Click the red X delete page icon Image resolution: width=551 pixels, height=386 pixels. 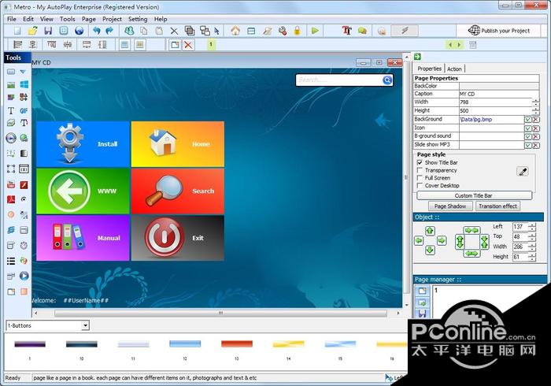[188, 45]
